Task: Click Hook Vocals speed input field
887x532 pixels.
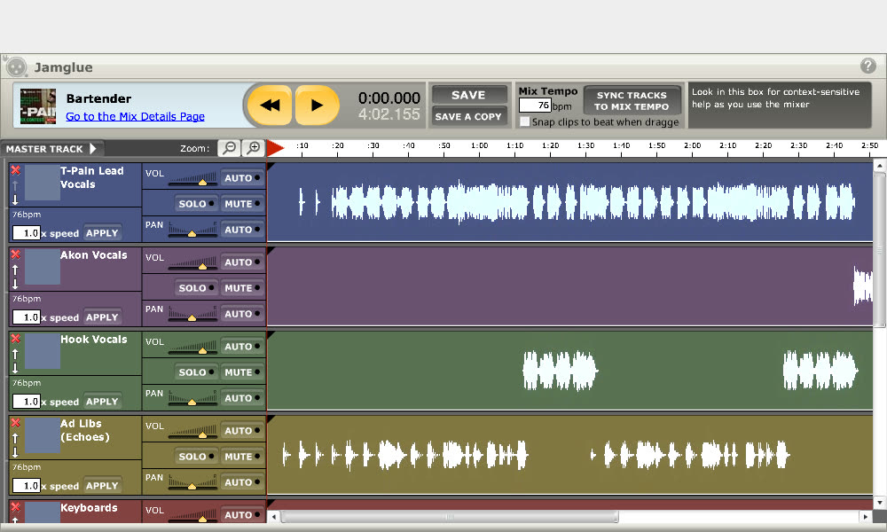Action: (26, 402)
